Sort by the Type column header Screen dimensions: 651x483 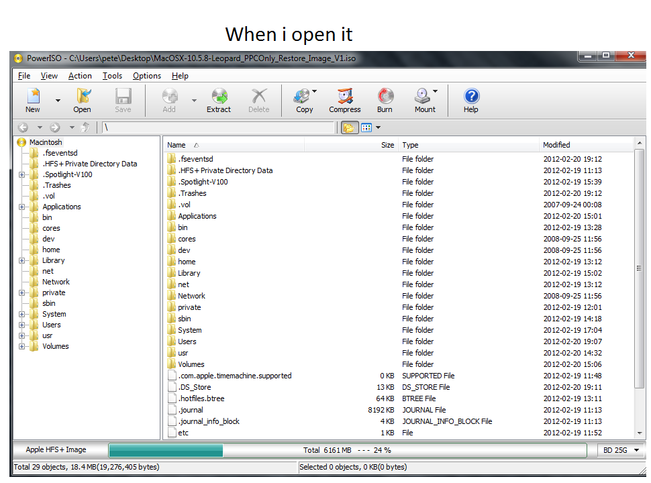coord(468,145)
